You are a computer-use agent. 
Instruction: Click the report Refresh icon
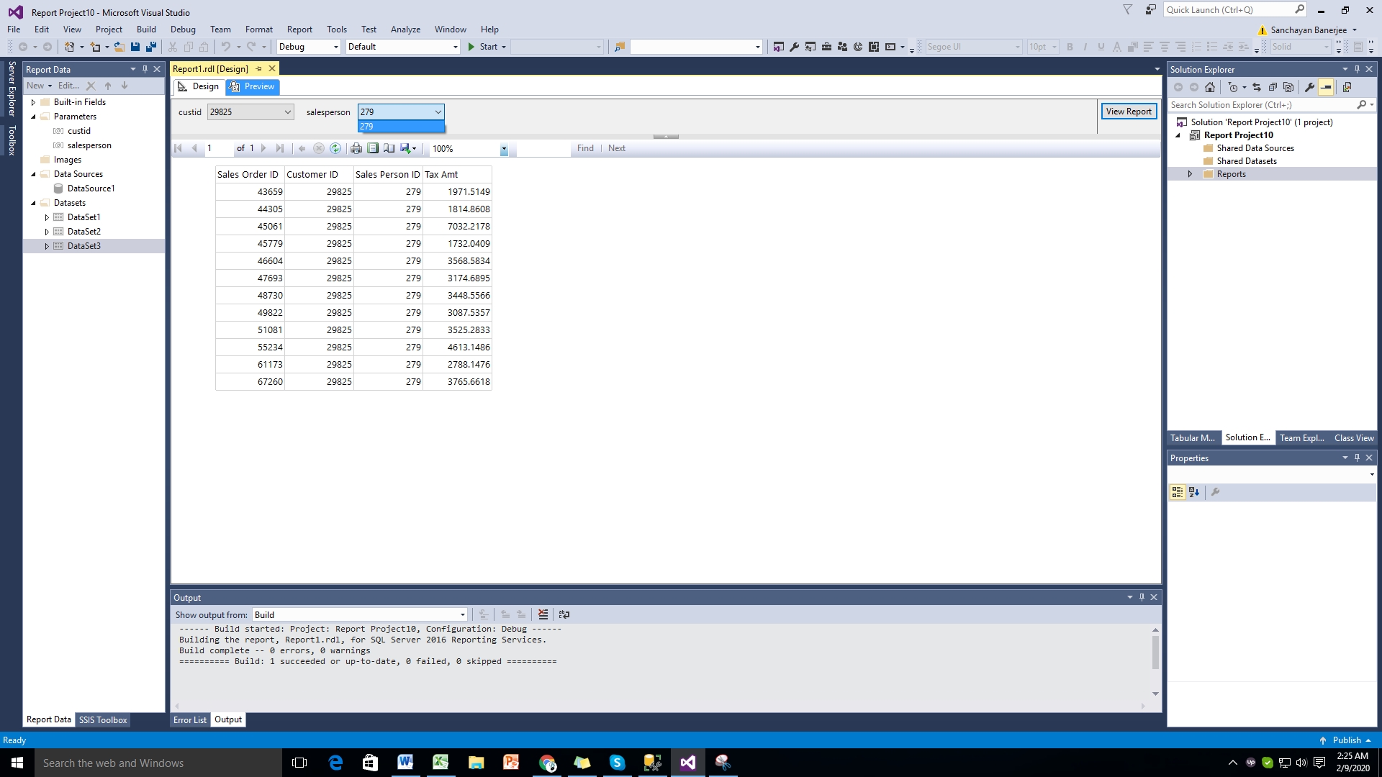[x=335, y=148]
